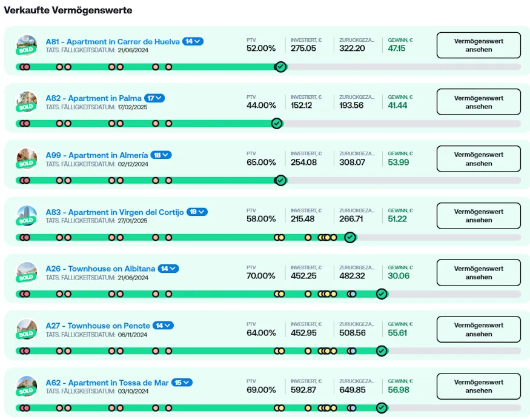Image resolution: width=530 pixels, height=419 pixels.
Task: Open A27 - Townhouse on Penote link
Action: [98, 326]
